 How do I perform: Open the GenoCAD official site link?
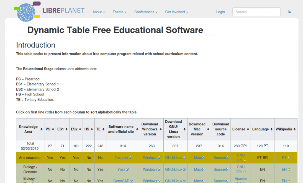pos(123,181)
